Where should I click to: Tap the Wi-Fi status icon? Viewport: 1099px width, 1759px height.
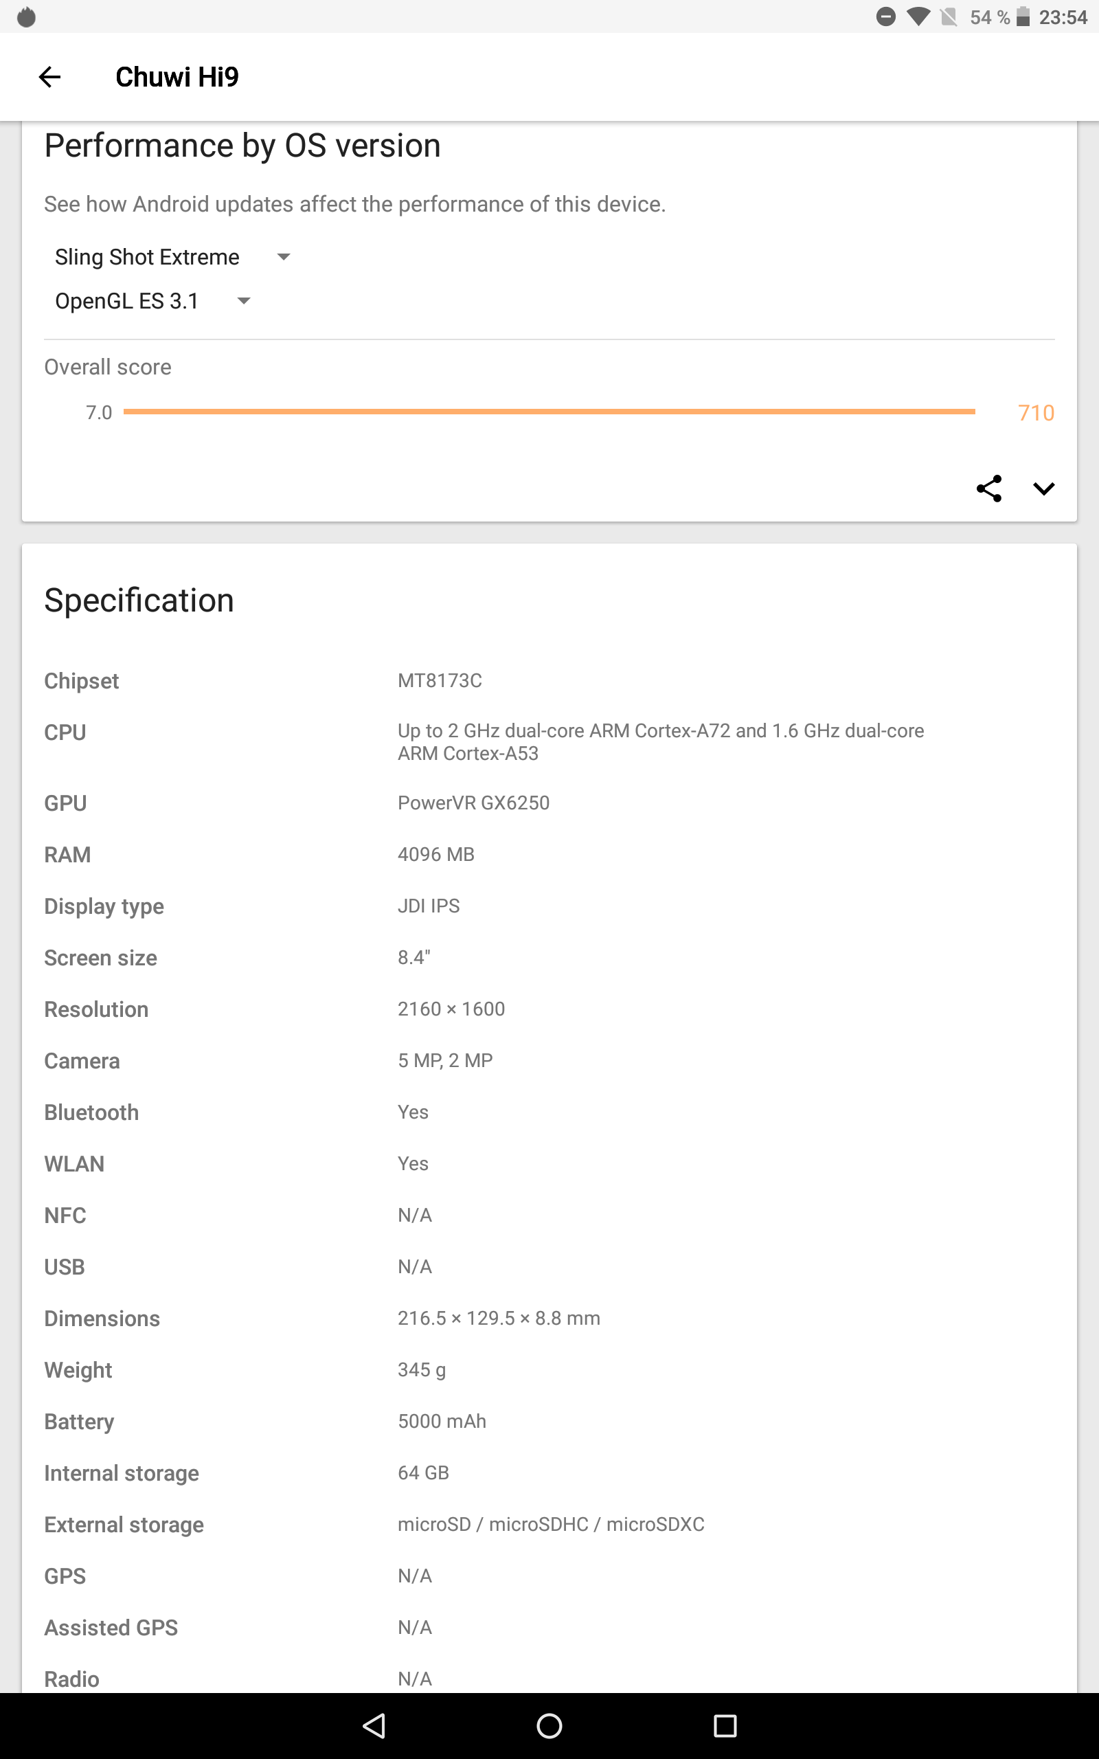coord(918,16)
